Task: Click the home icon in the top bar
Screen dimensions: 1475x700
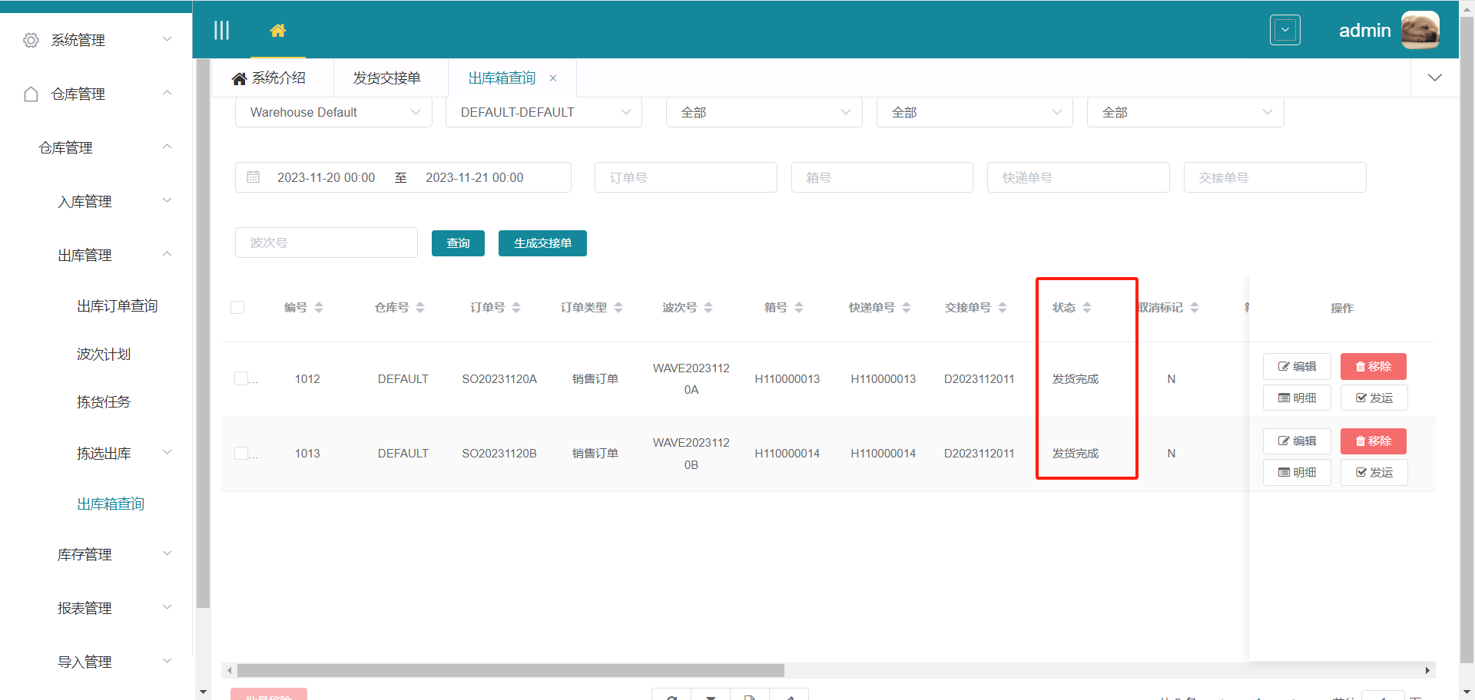Action: 278,30
